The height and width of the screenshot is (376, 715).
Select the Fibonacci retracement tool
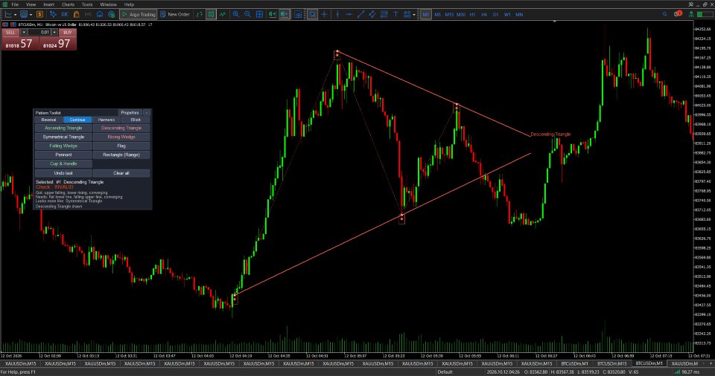[x=384, y=15]
